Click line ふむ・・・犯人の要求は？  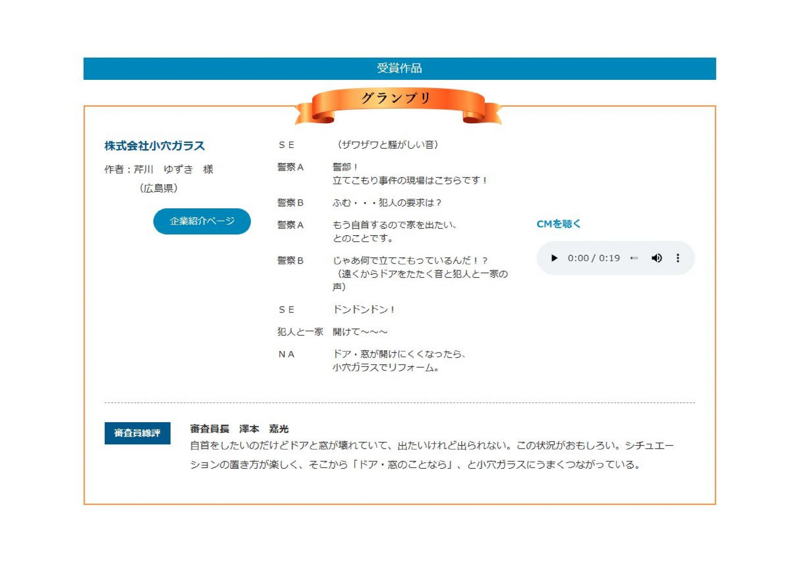pyautogui.click(x=387, y=203)
